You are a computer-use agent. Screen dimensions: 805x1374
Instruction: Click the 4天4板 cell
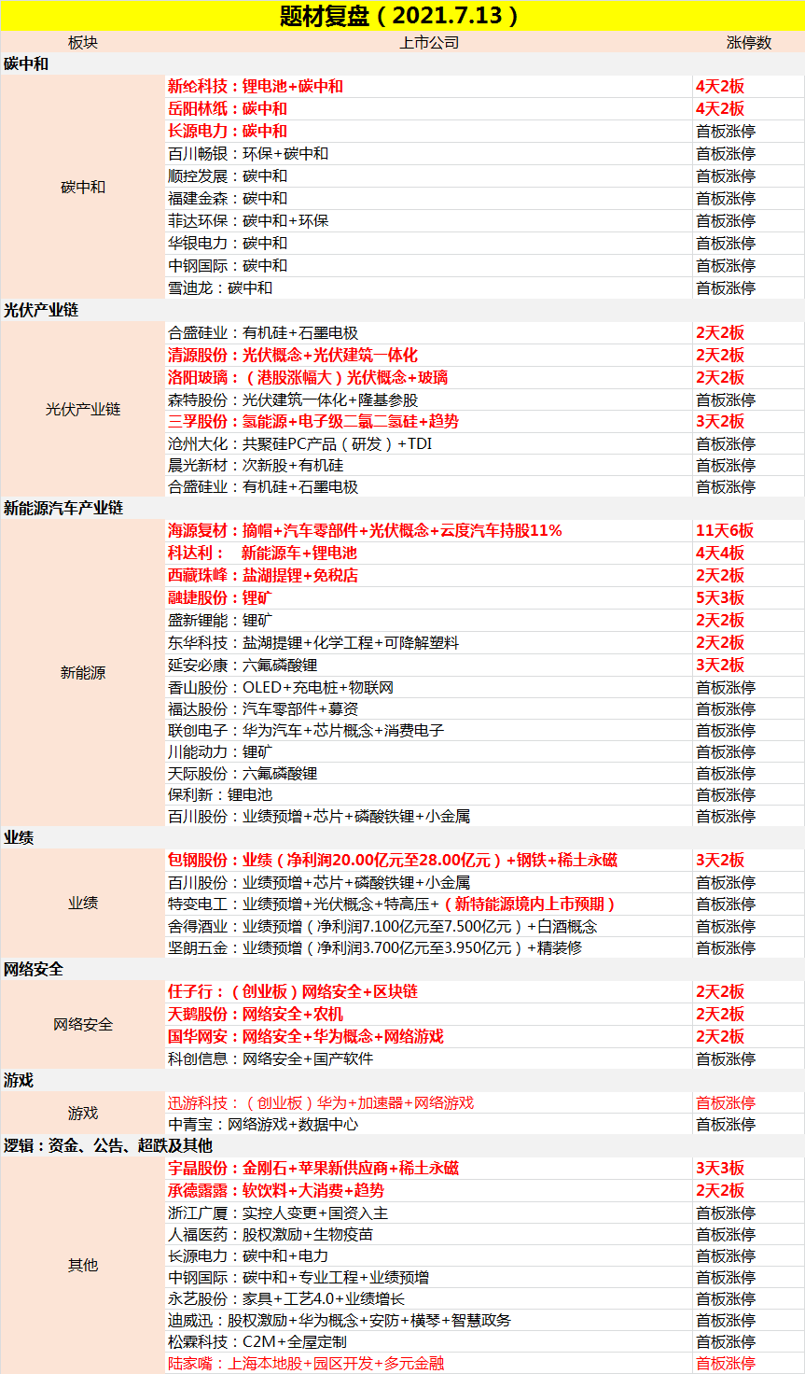tap(720, 553)
